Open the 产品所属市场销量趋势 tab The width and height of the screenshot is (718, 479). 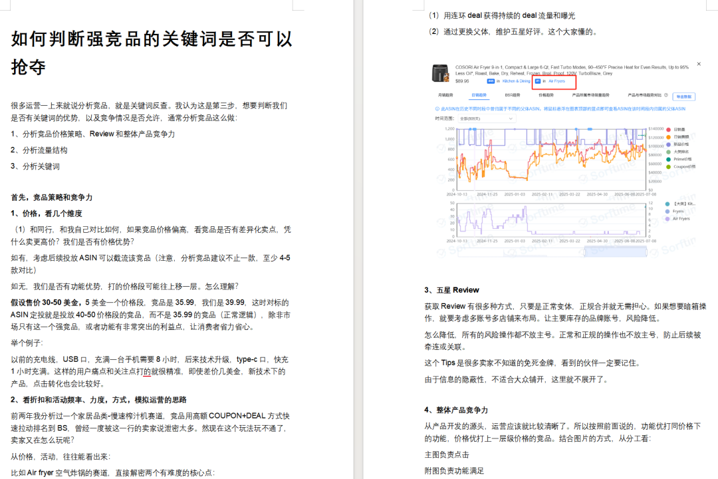coord(591,95)
